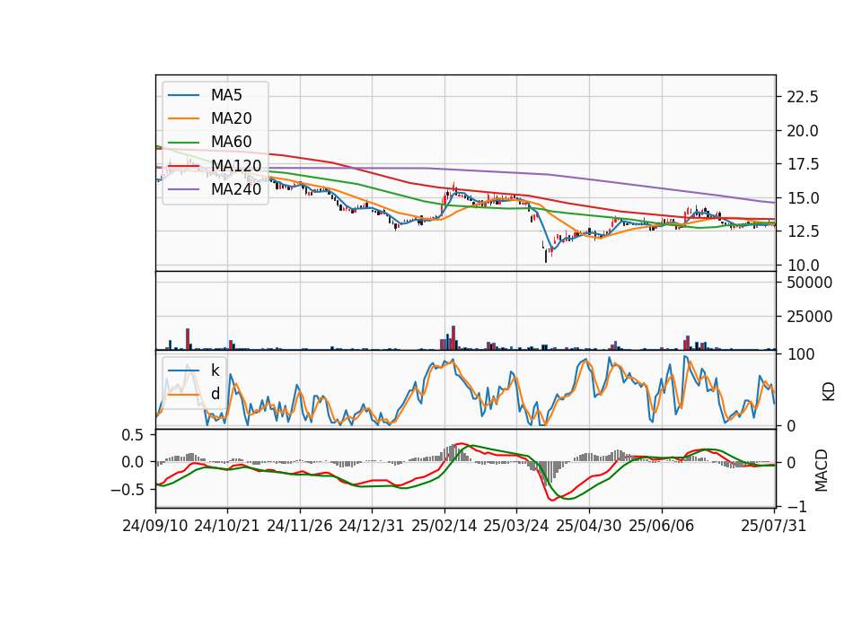
Task: Click the MA120 legend label
Action: point(236,165)
